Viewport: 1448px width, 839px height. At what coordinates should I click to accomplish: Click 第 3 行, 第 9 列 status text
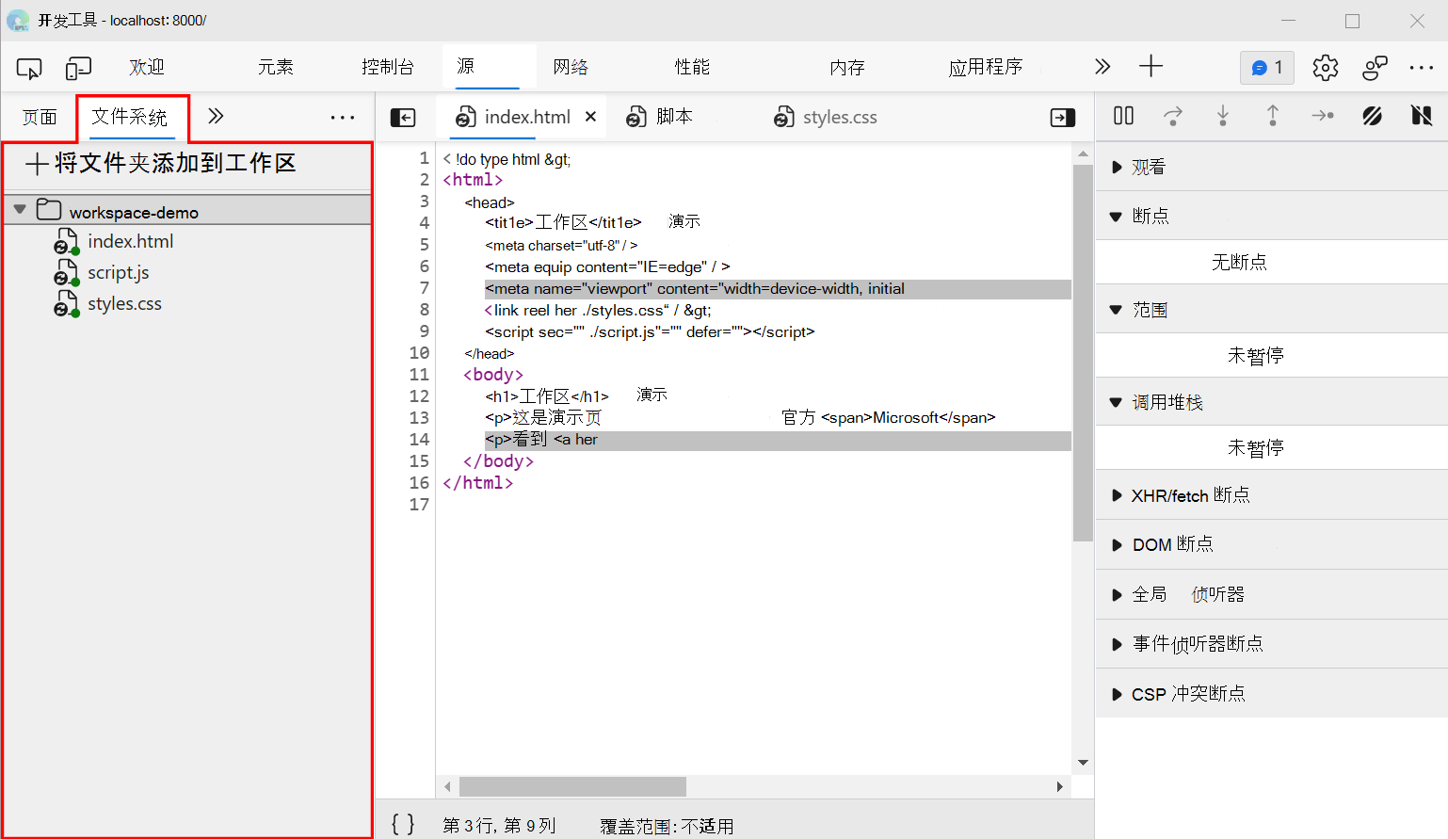(499, 826)
